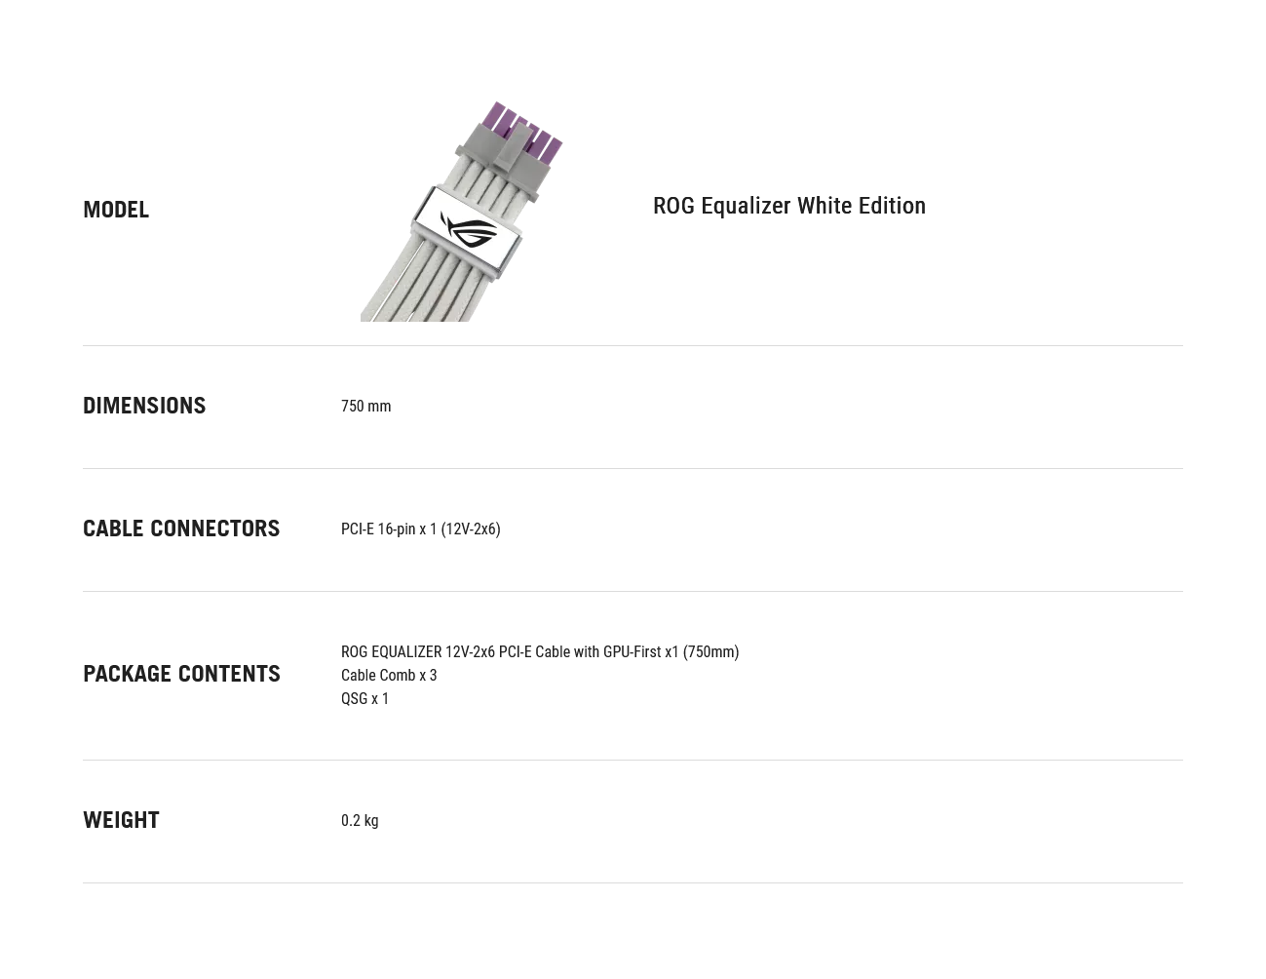Select the ROG Equalizer White Edition title
This screenshot has height=979, width=1266.
(789, 206)
